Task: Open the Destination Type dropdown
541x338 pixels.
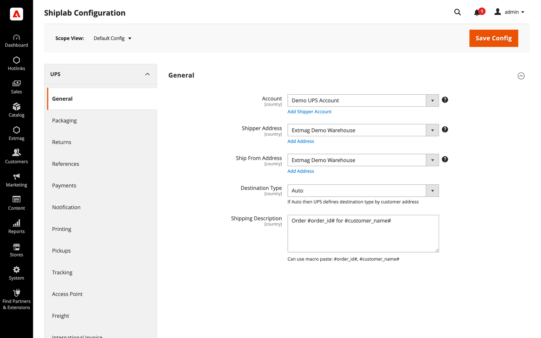Action: tap(363, 190)
